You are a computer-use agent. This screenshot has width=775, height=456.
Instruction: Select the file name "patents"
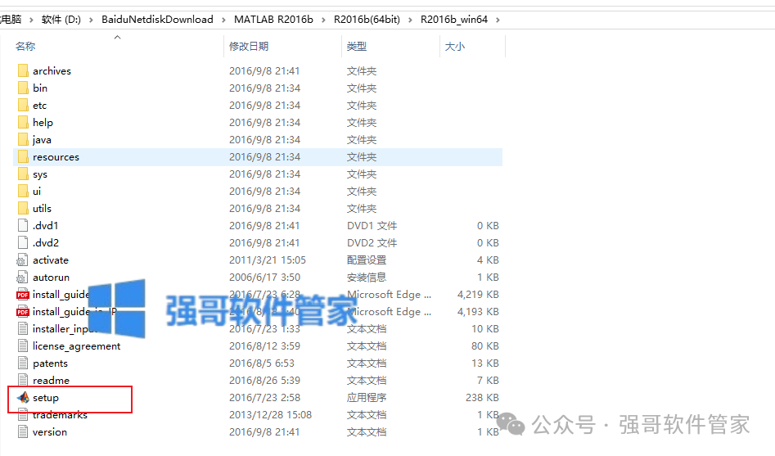(50, 363)
